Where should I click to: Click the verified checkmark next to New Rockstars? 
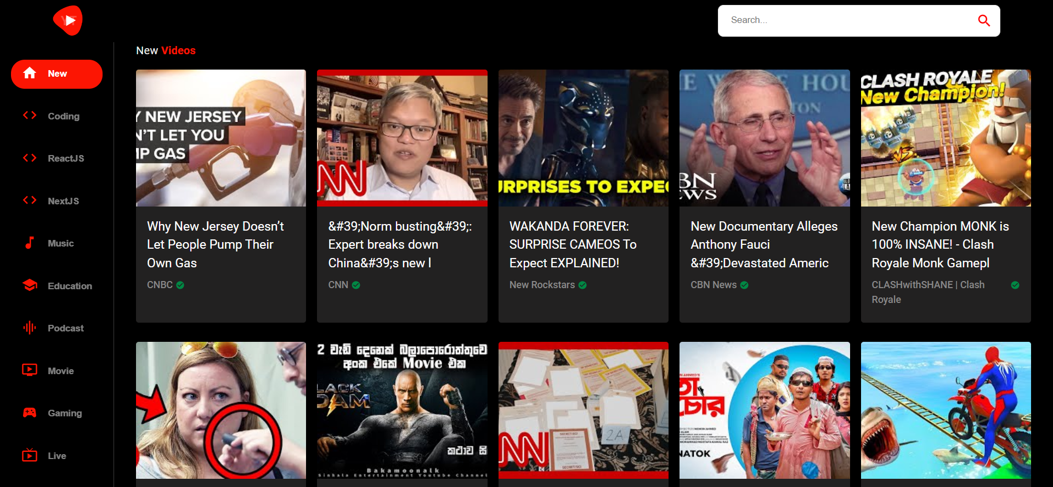(x=582, y=285)
